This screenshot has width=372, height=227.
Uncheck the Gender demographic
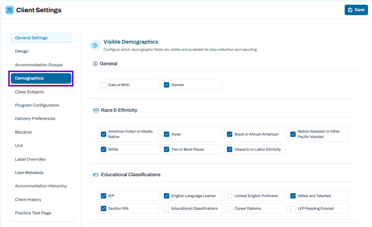click(x=166, y=85)
